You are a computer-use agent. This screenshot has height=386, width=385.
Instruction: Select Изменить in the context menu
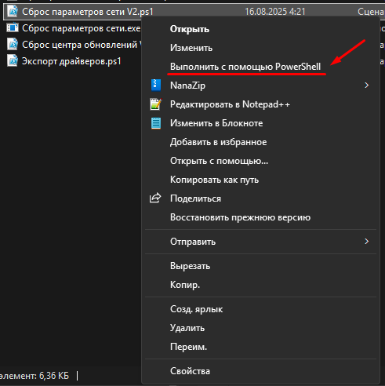tap(191, 48)
